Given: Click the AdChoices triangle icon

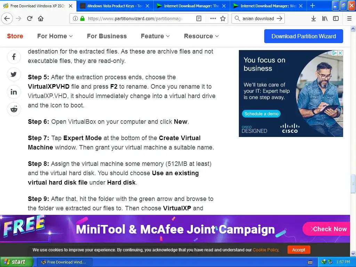Looking at the screenshot, I should pyautogui.click(x=334, y=53).
